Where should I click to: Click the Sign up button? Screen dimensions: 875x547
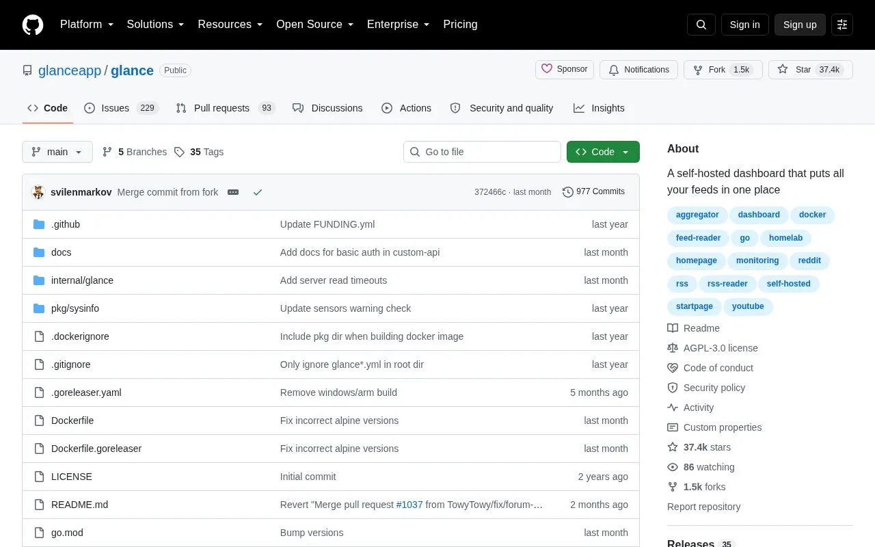click(x=800, y=25)
